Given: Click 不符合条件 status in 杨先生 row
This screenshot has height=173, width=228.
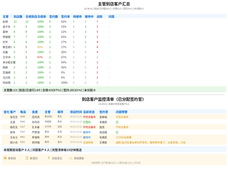Looking at the screenshot, I should pyautogui.click(x=89, y=127).
